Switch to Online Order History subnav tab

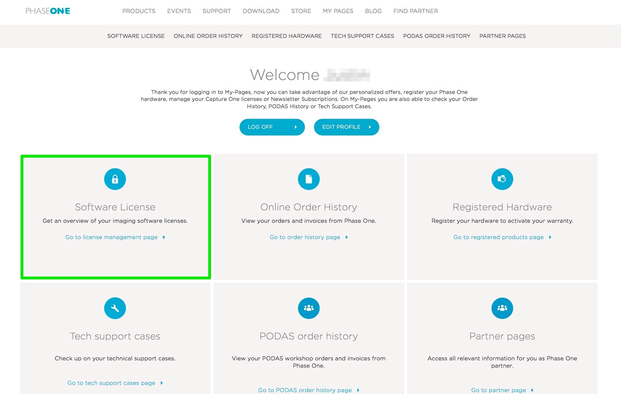(208, 36)
